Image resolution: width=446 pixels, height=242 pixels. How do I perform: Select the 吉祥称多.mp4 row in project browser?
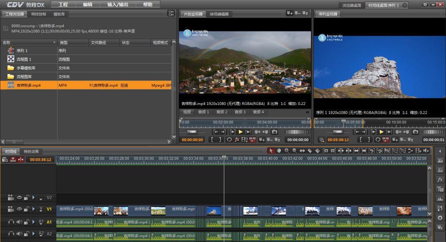click(86, 85)
